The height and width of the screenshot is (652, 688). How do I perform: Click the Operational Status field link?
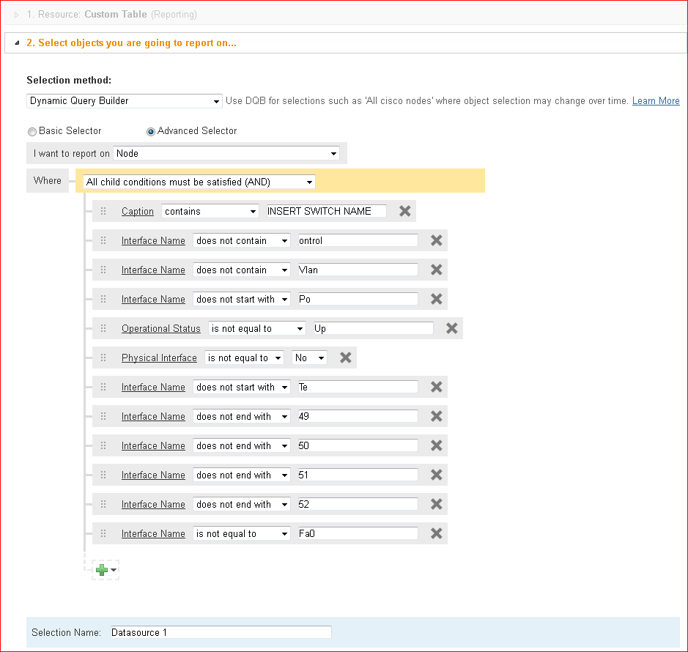point(160,328)
